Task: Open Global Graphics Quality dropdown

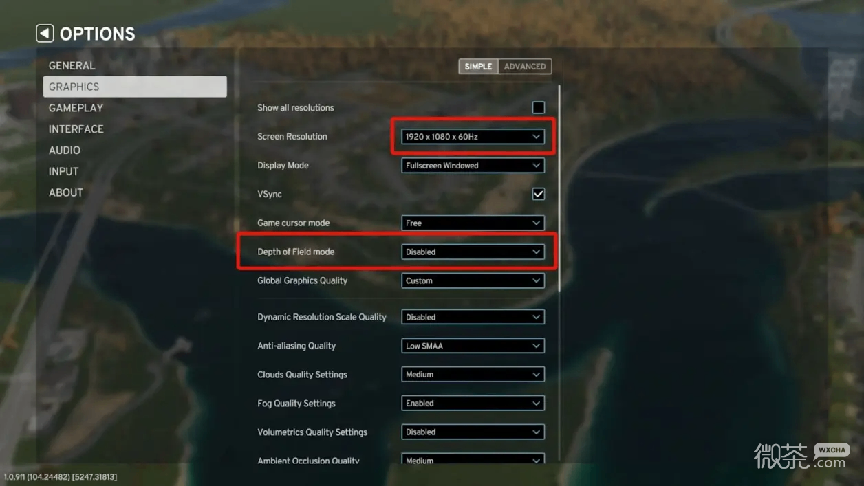Action: tap(473, 280)
